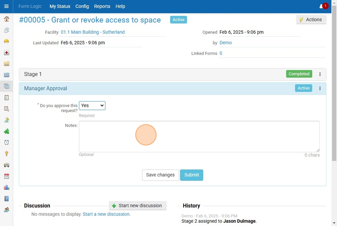Screen dimensions: 337x226
Task: Click inside the Notes text area
Action: (199, 137)
